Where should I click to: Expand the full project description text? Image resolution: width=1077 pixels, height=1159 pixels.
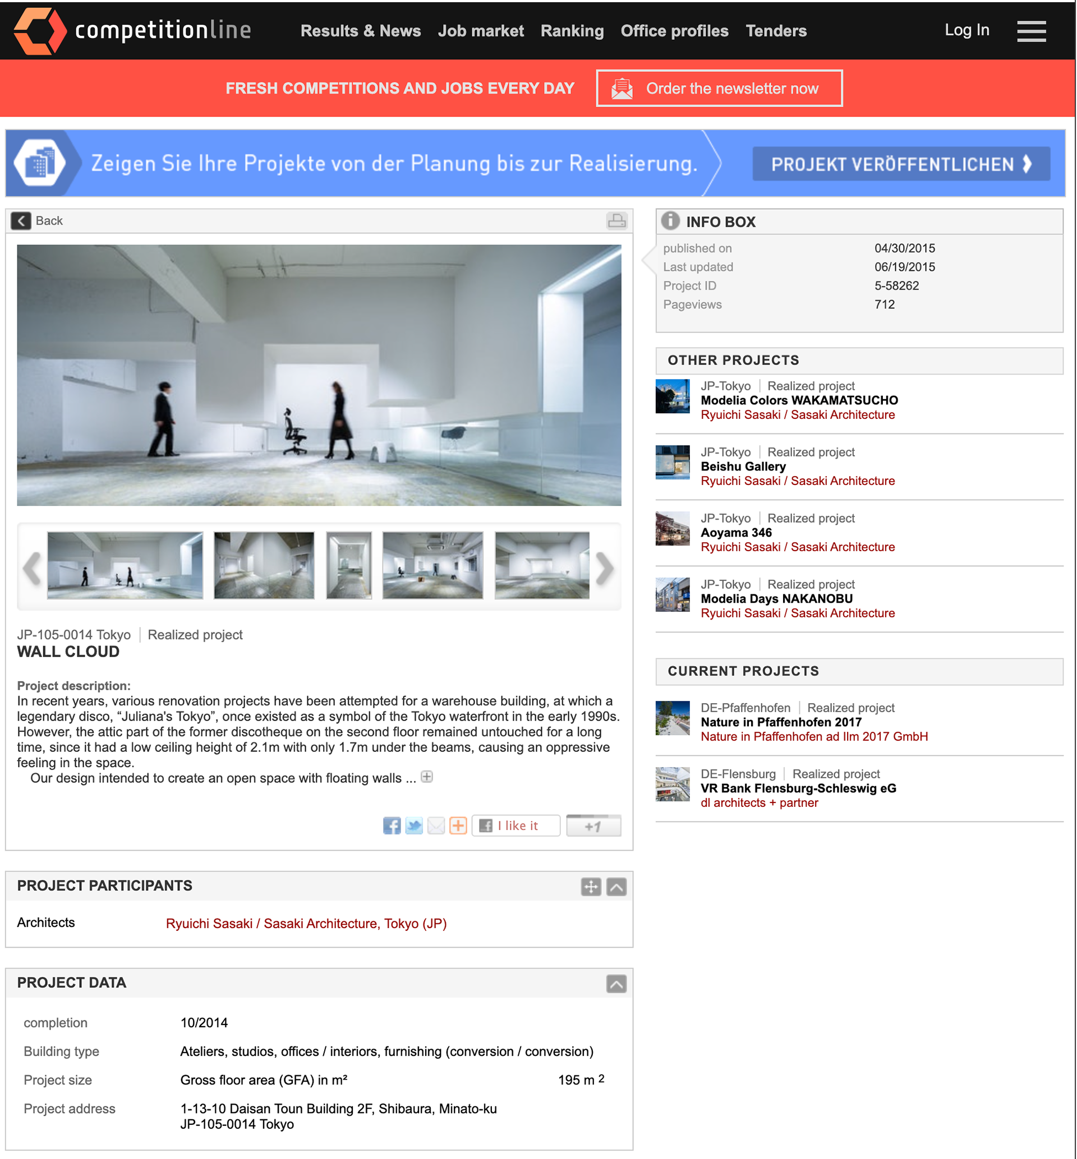coord(427,777)
